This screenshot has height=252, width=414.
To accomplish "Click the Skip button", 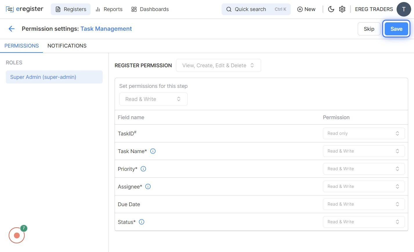I will (x=369, y=29).
